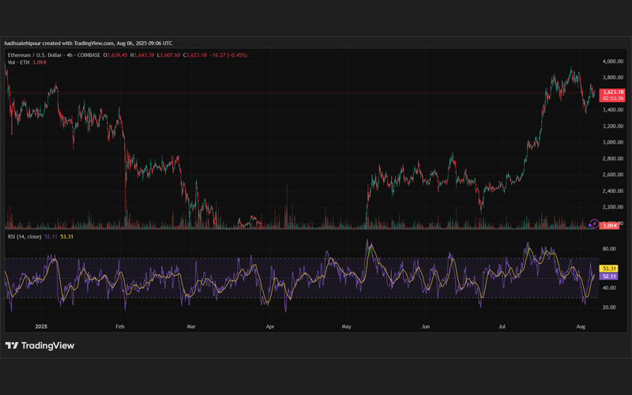This screenshot has height=395, width=632.
Task: Click the 2,800.00 price axis label
Action: click(x=613, y=159)
